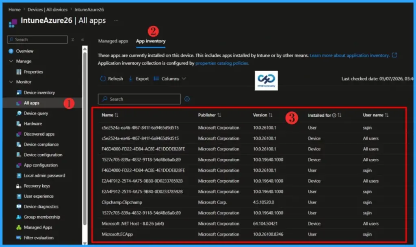The height and width of the screenshot is (247, 416).
Task: Open the ellipsis menu beside All apps title
Action: (116, 20)
